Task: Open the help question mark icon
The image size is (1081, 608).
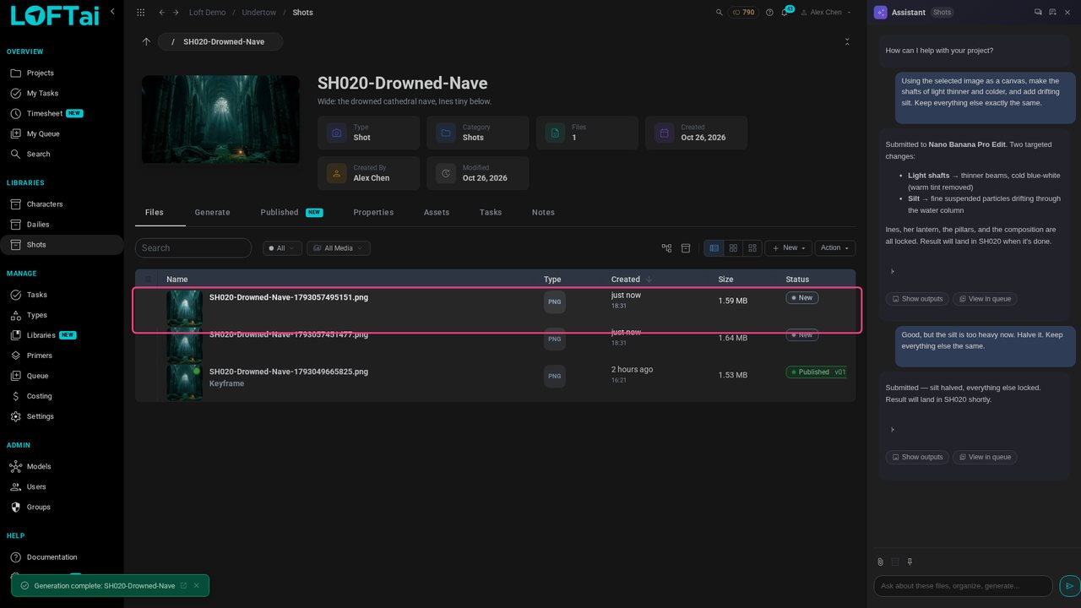Action: [769, 13]
